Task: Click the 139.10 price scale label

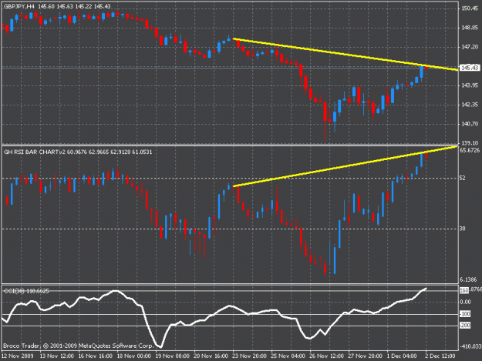Action: (x=470, y=142)
